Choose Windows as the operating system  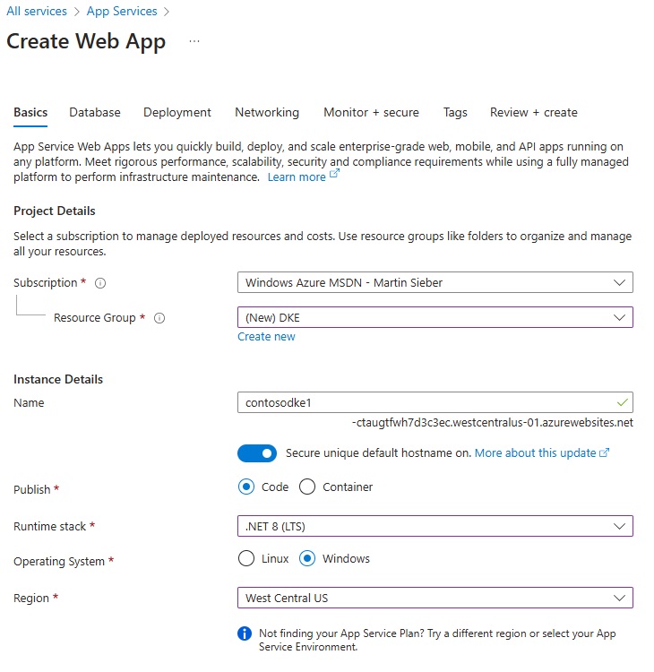tap(307, 559)
